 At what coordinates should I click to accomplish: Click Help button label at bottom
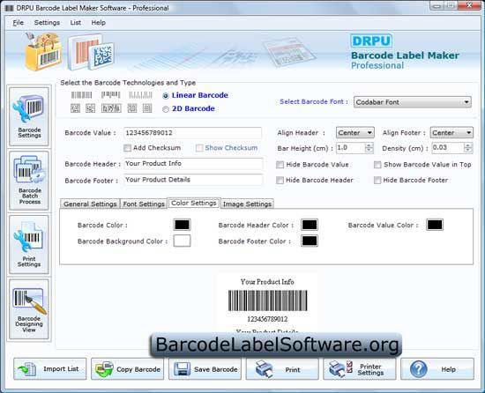pos(448,369)
